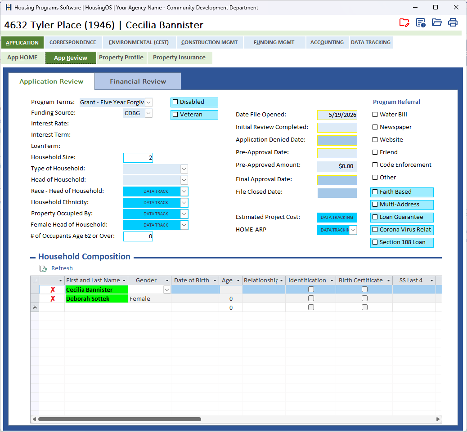Open the ENVIRONMENTAL (CEST) tab

[139, 42]
